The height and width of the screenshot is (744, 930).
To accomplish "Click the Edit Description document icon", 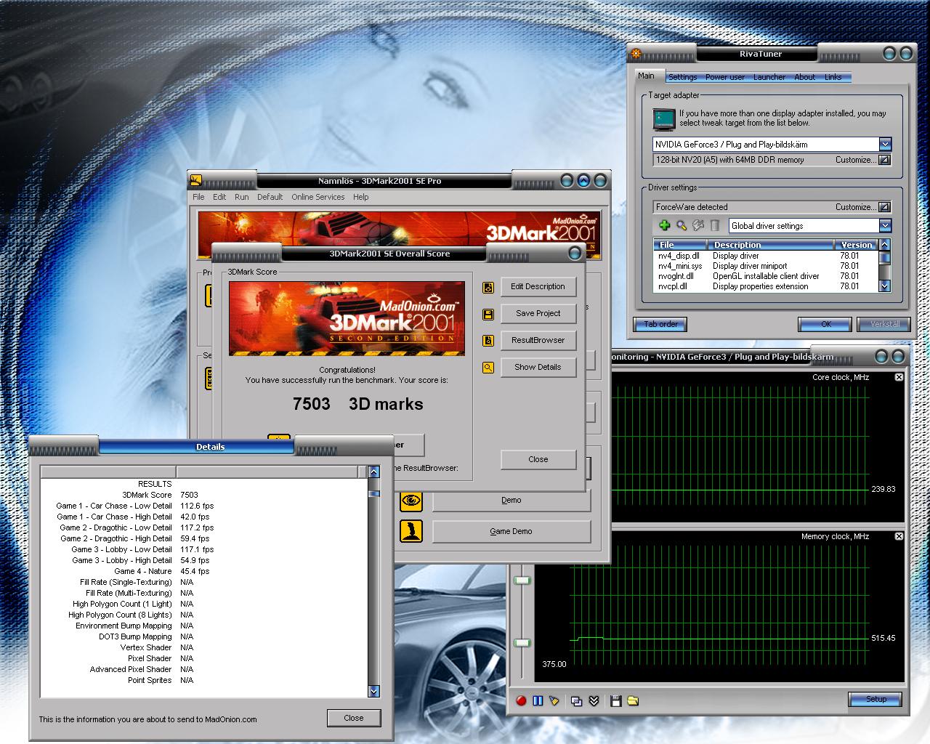I will 488,288.
